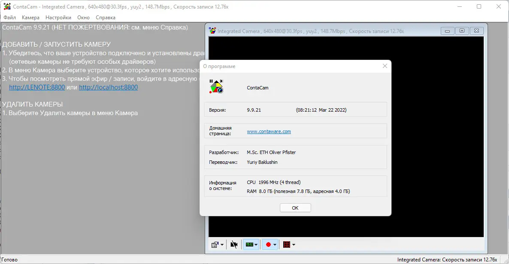The image size is (509, 264).
Task: Open the Камера menu
Action: pos(30,18)
